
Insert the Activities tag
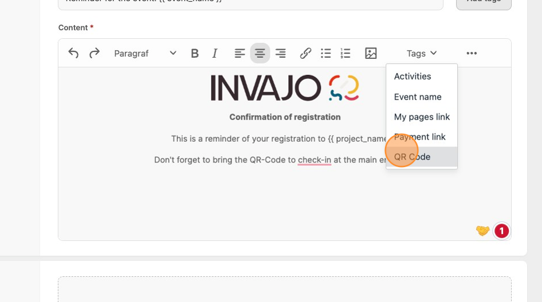(x=422, y=76)
